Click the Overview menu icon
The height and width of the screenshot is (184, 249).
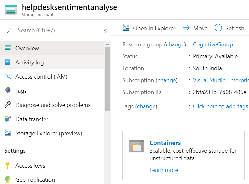coord(8,48)
